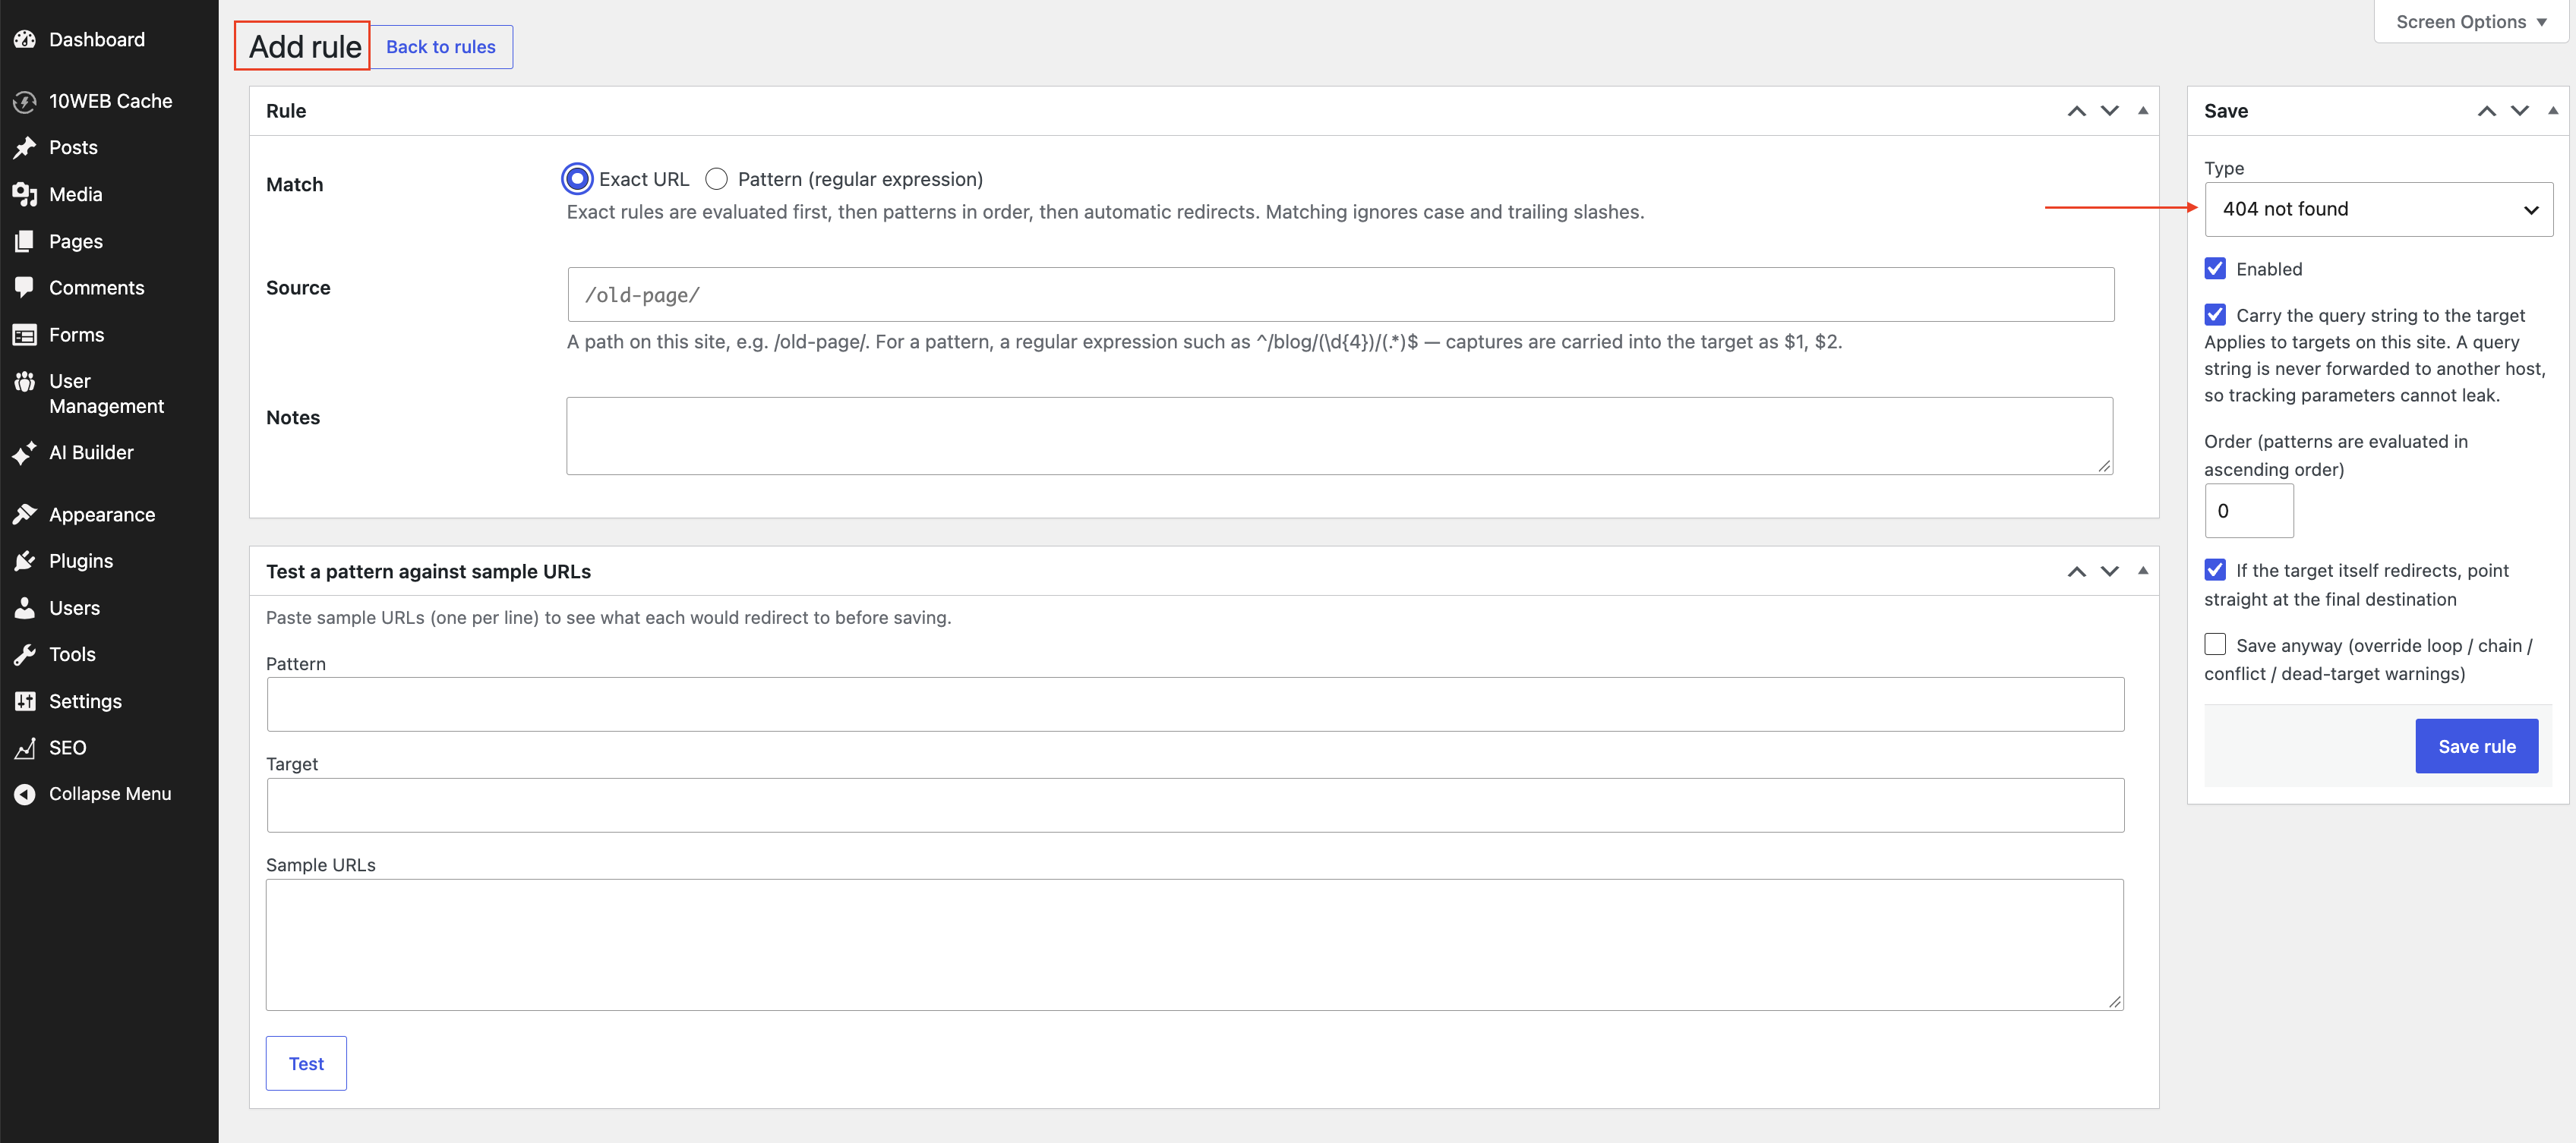Viewport: 2576px width, 1143px height.
Task: Click the Posts pushpin icon
Action: point(25,148)
